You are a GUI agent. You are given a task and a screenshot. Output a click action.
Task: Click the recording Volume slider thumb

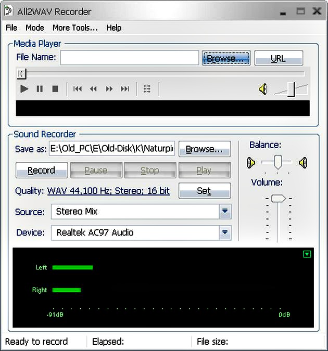pos(278,198)
